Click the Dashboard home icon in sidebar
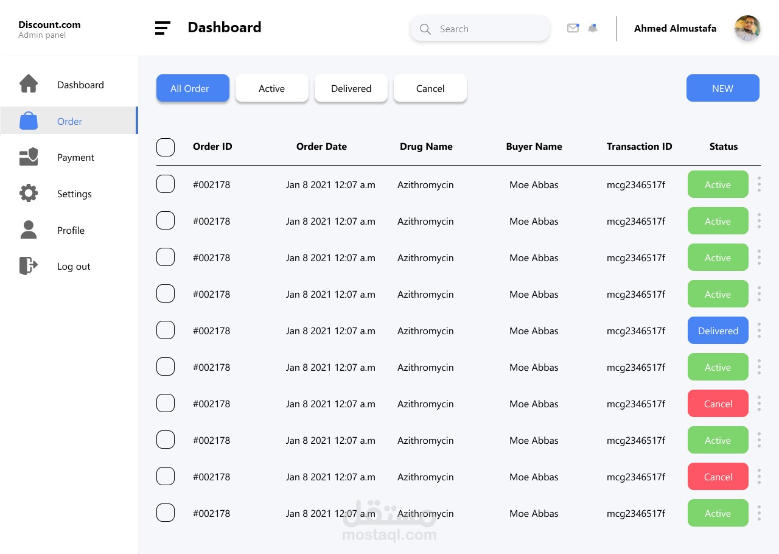The image size is (779, 554). coord(29,84)
